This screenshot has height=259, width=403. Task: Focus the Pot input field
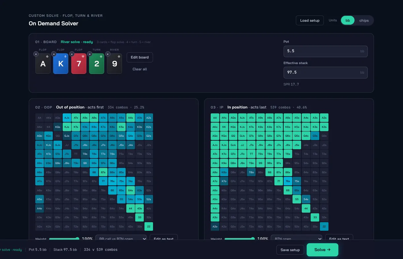(325, 51)
